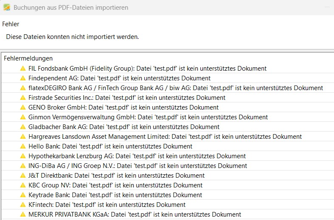
Task: Click warning icon beside FIL Fondsbank GmbH
Action: point(23,69)
